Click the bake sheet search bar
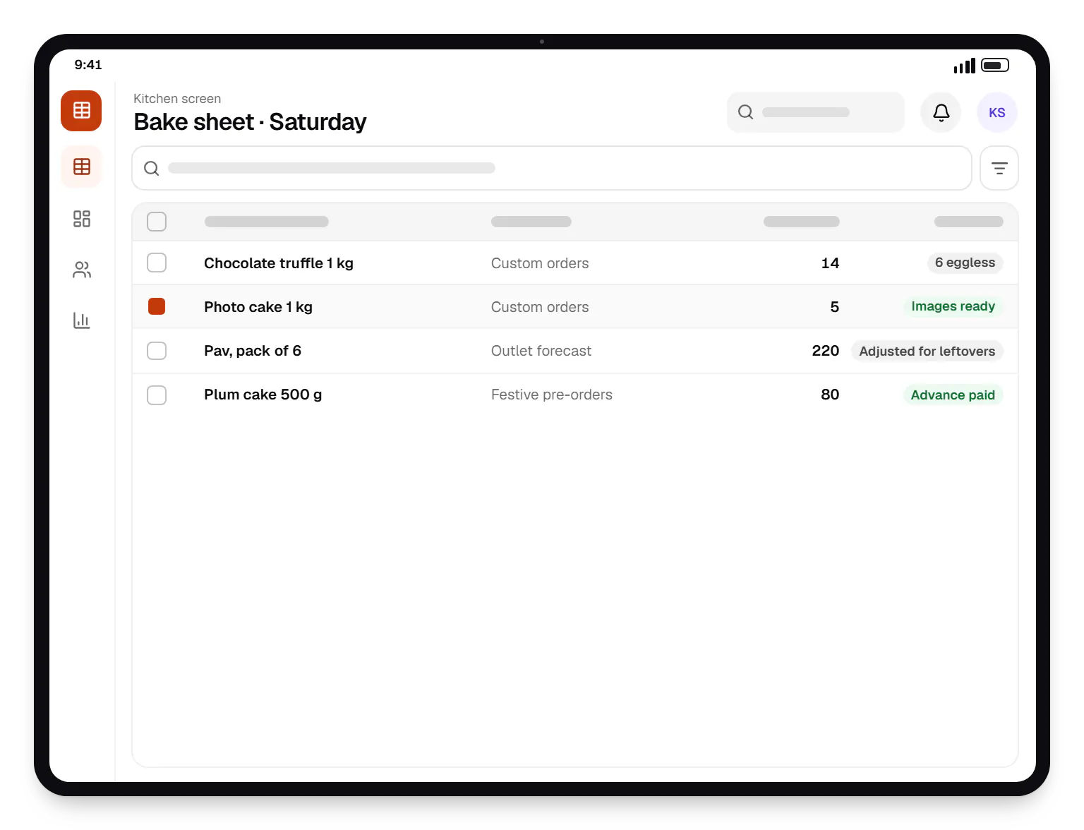Image resolution: width=1084 pixels, height=830 pixels. (552, 168)
